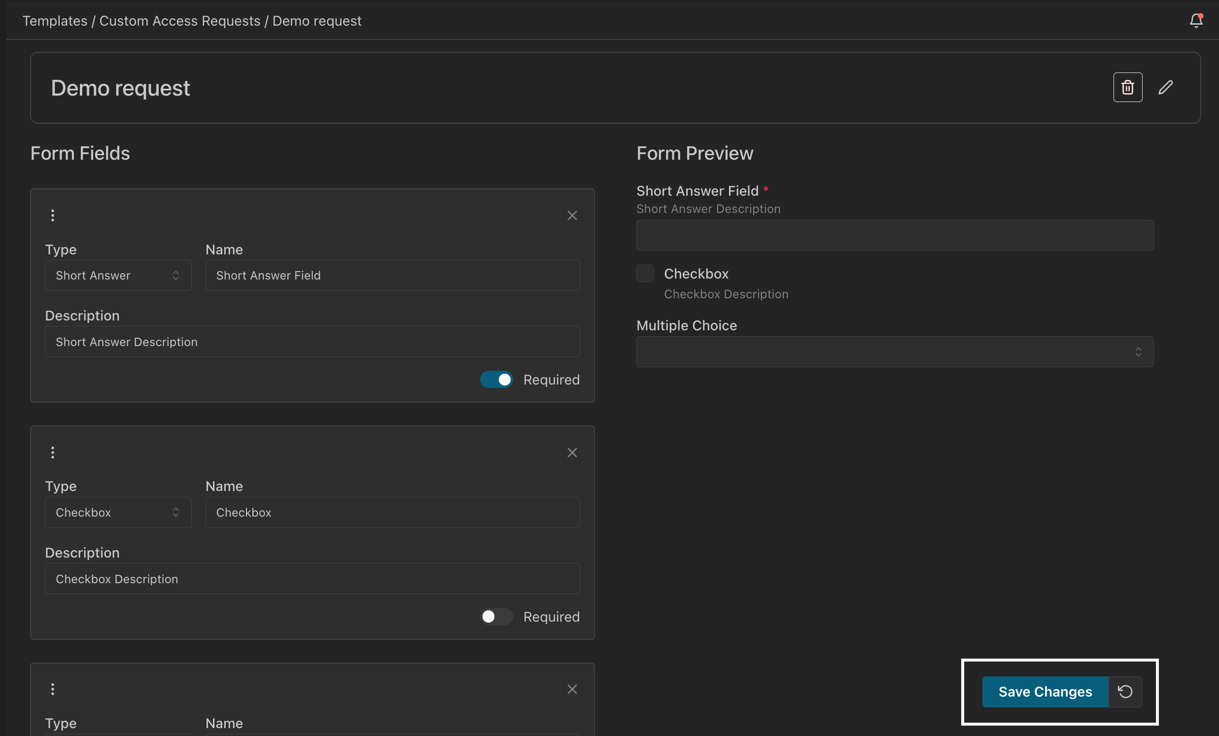Tick the Checkbox in the Form Preview
The image size is (1219, 736).
645,274
